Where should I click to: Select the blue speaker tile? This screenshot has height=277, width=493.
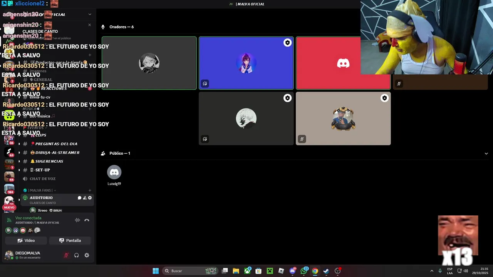246,63
